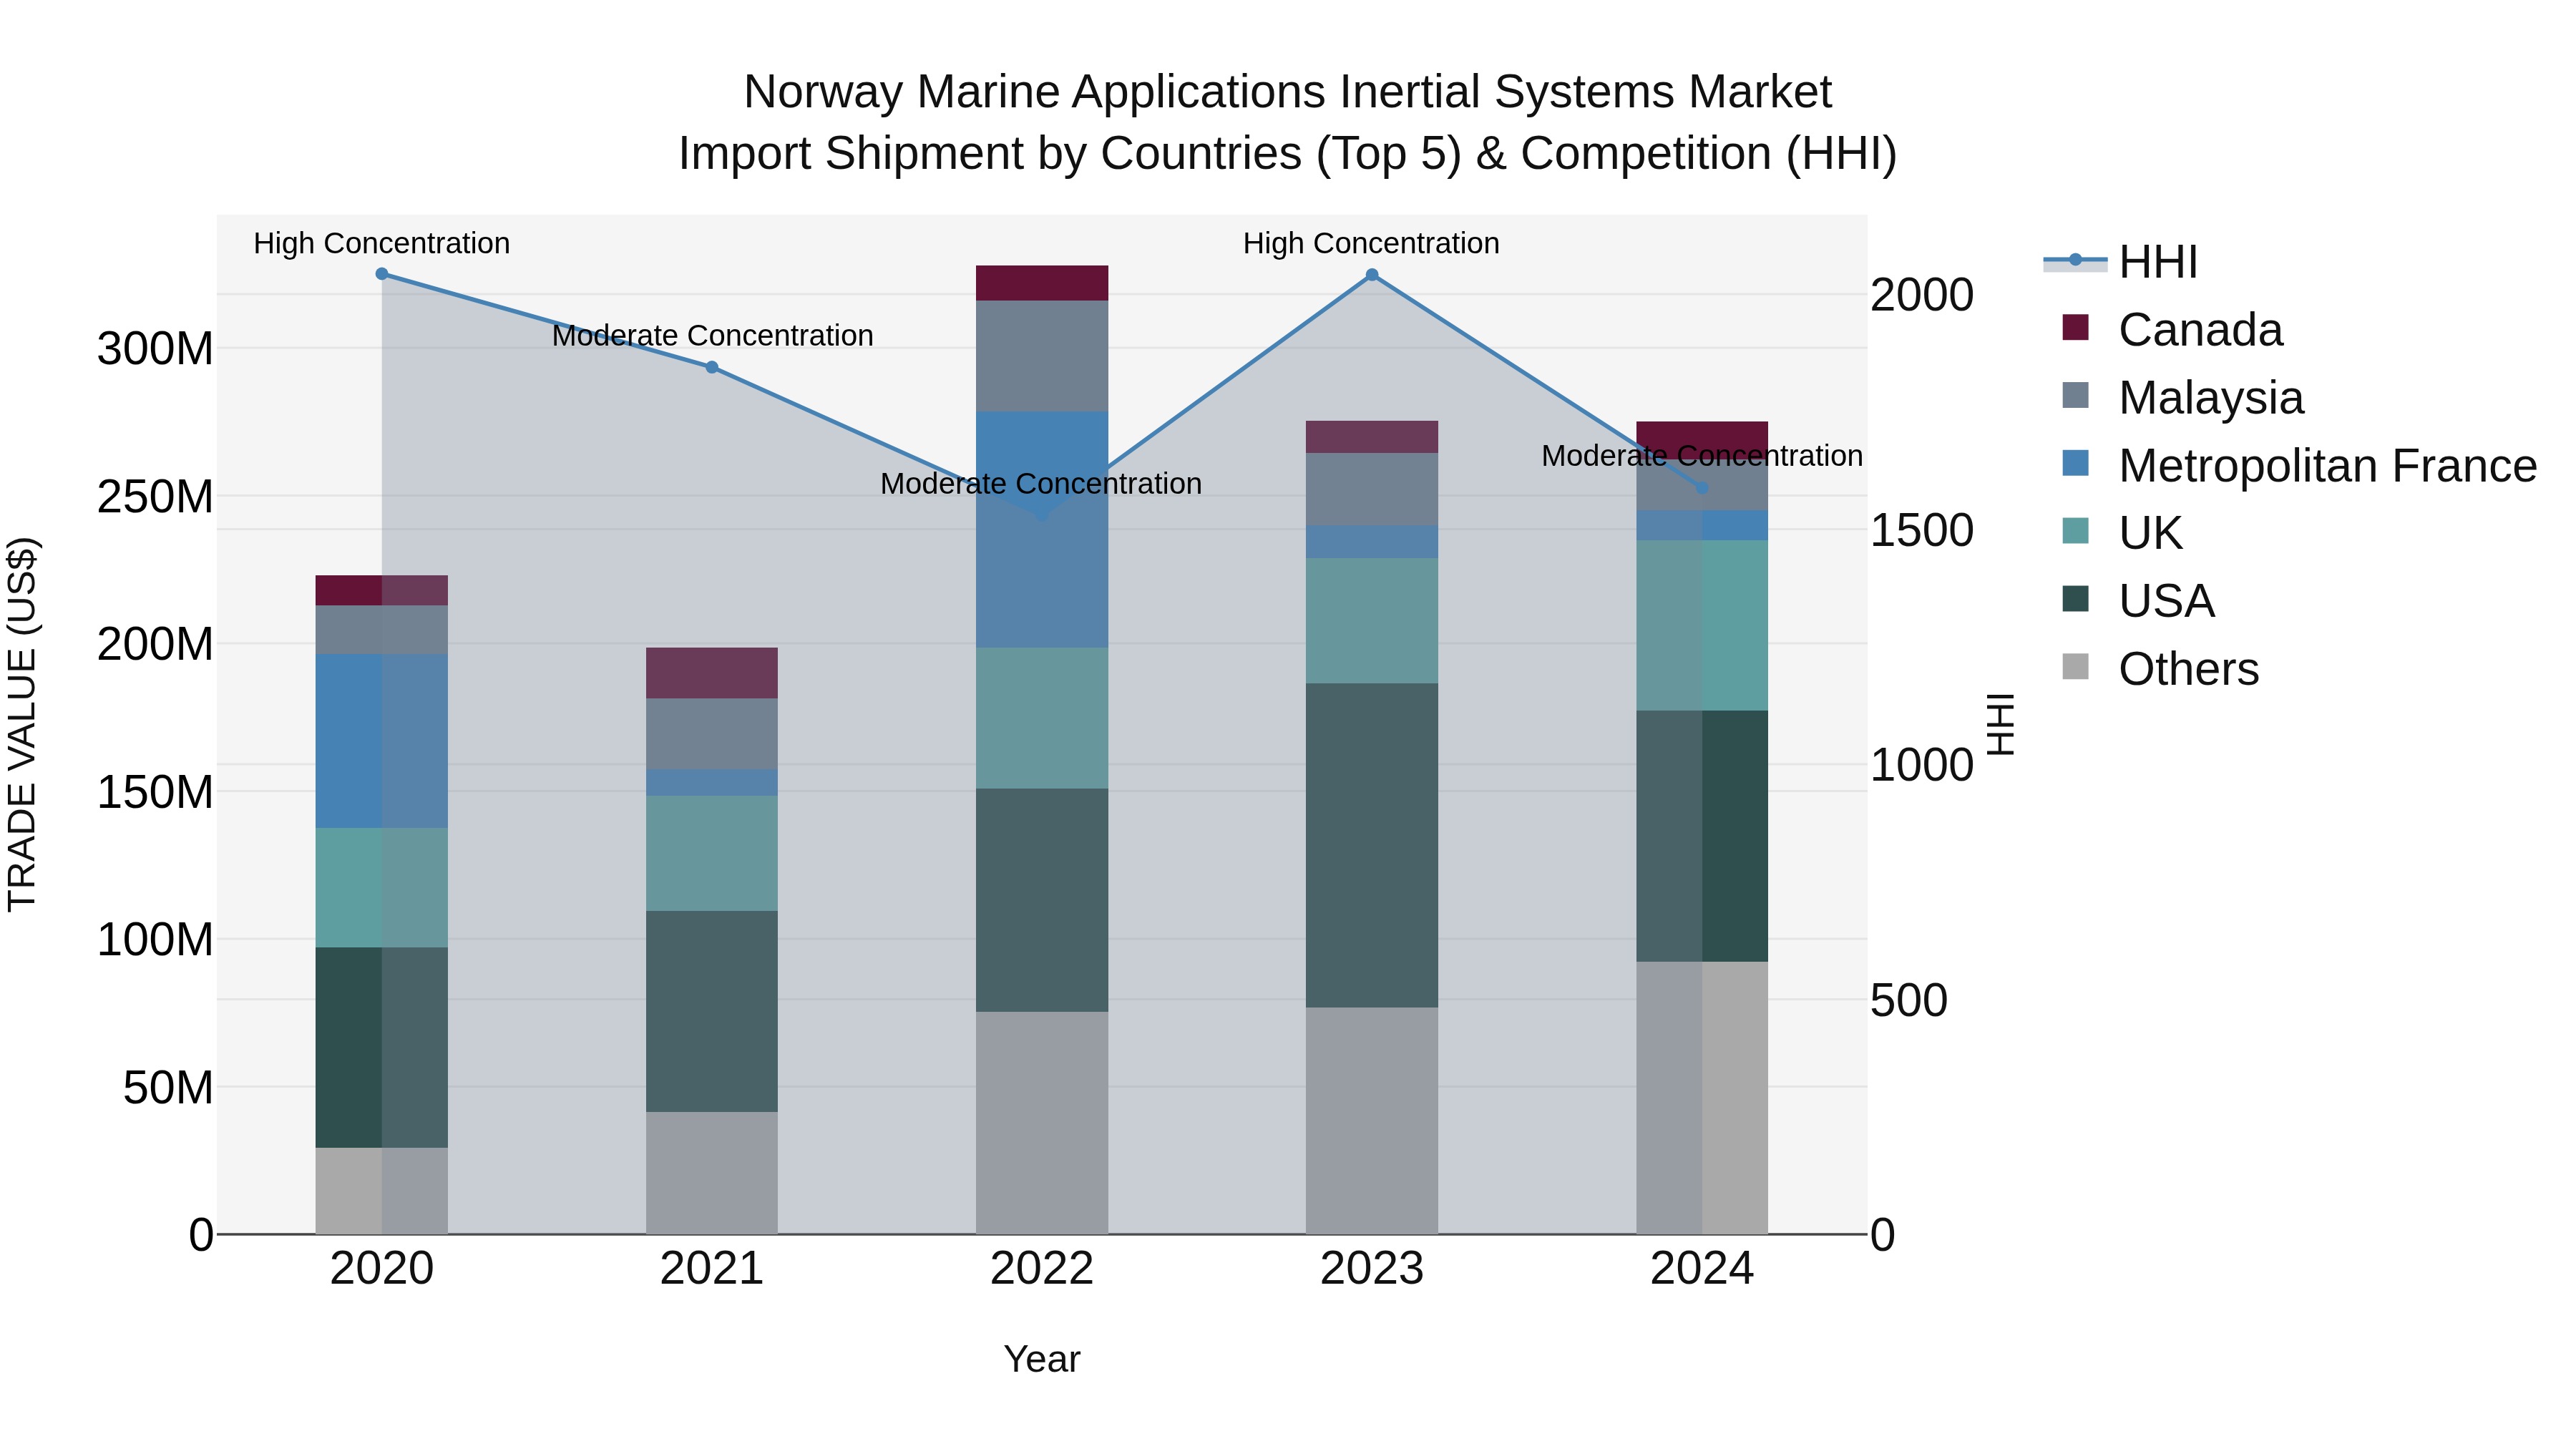The width and height of the screenshot is (2576, 1449).
Task: Click the 2024 x-axis label
Action: click(x=1702, y=1269)
